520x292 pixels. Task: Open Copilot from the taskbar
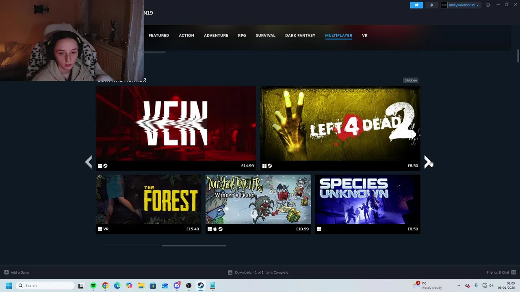pos(129,286)
